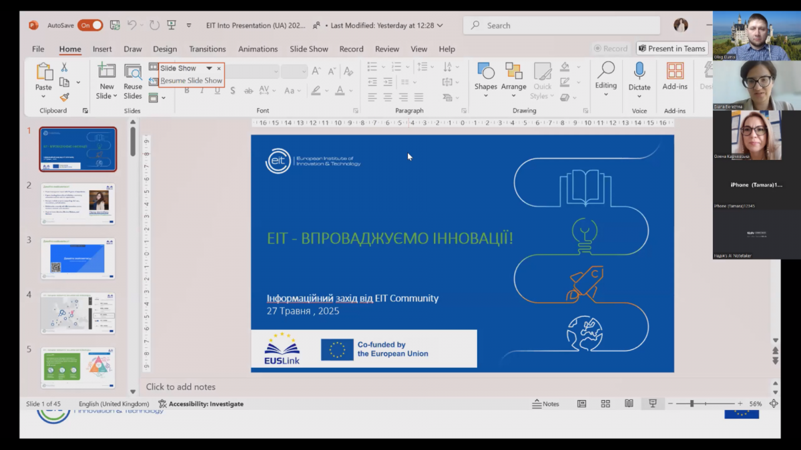Click Resume Slide Show link
Image resolution: width=801 pixels, height=450 pixels.
tap(191, 80)
